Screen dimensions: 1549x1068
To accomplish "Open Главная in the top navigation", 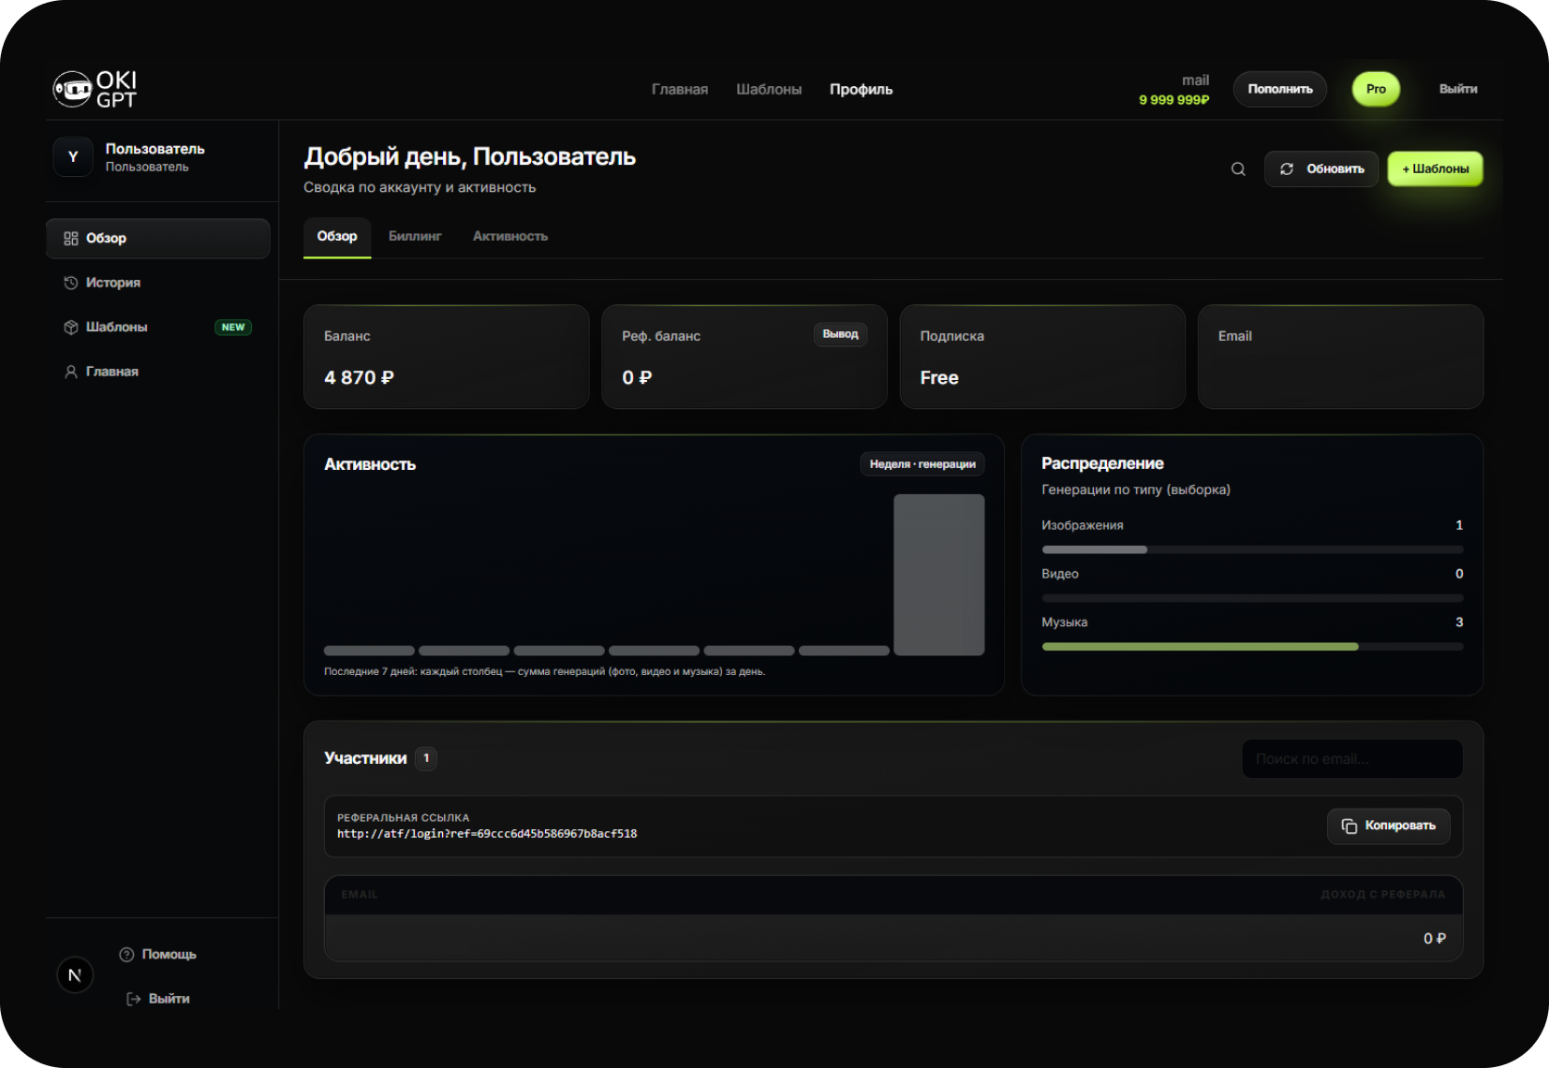I will [680, 90].
